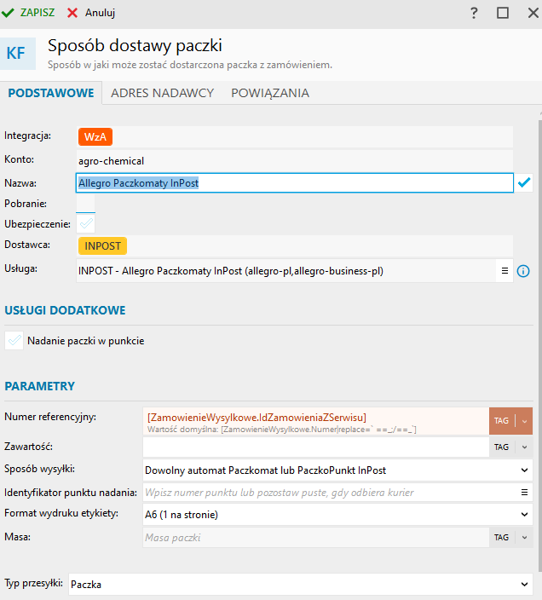Open list icon for Identyfikator punktu nadania
Screen dimensions: 542x600
[525, 492]
